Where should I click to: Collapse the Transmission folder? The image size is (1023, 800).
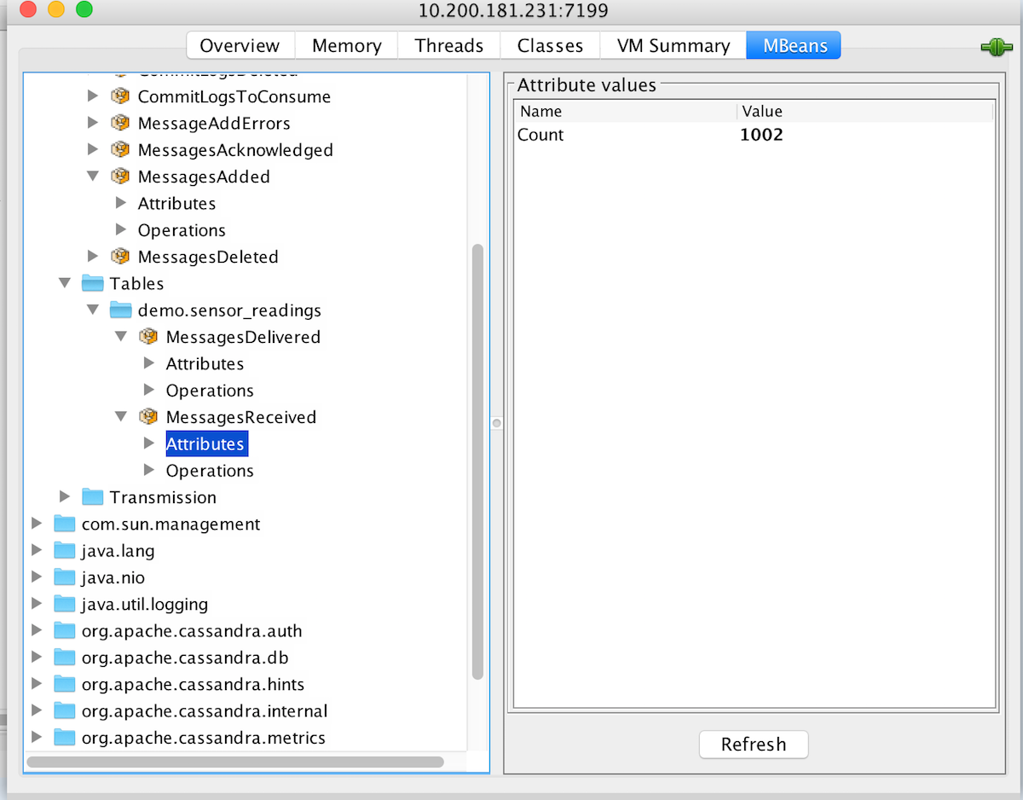point(64,497)
